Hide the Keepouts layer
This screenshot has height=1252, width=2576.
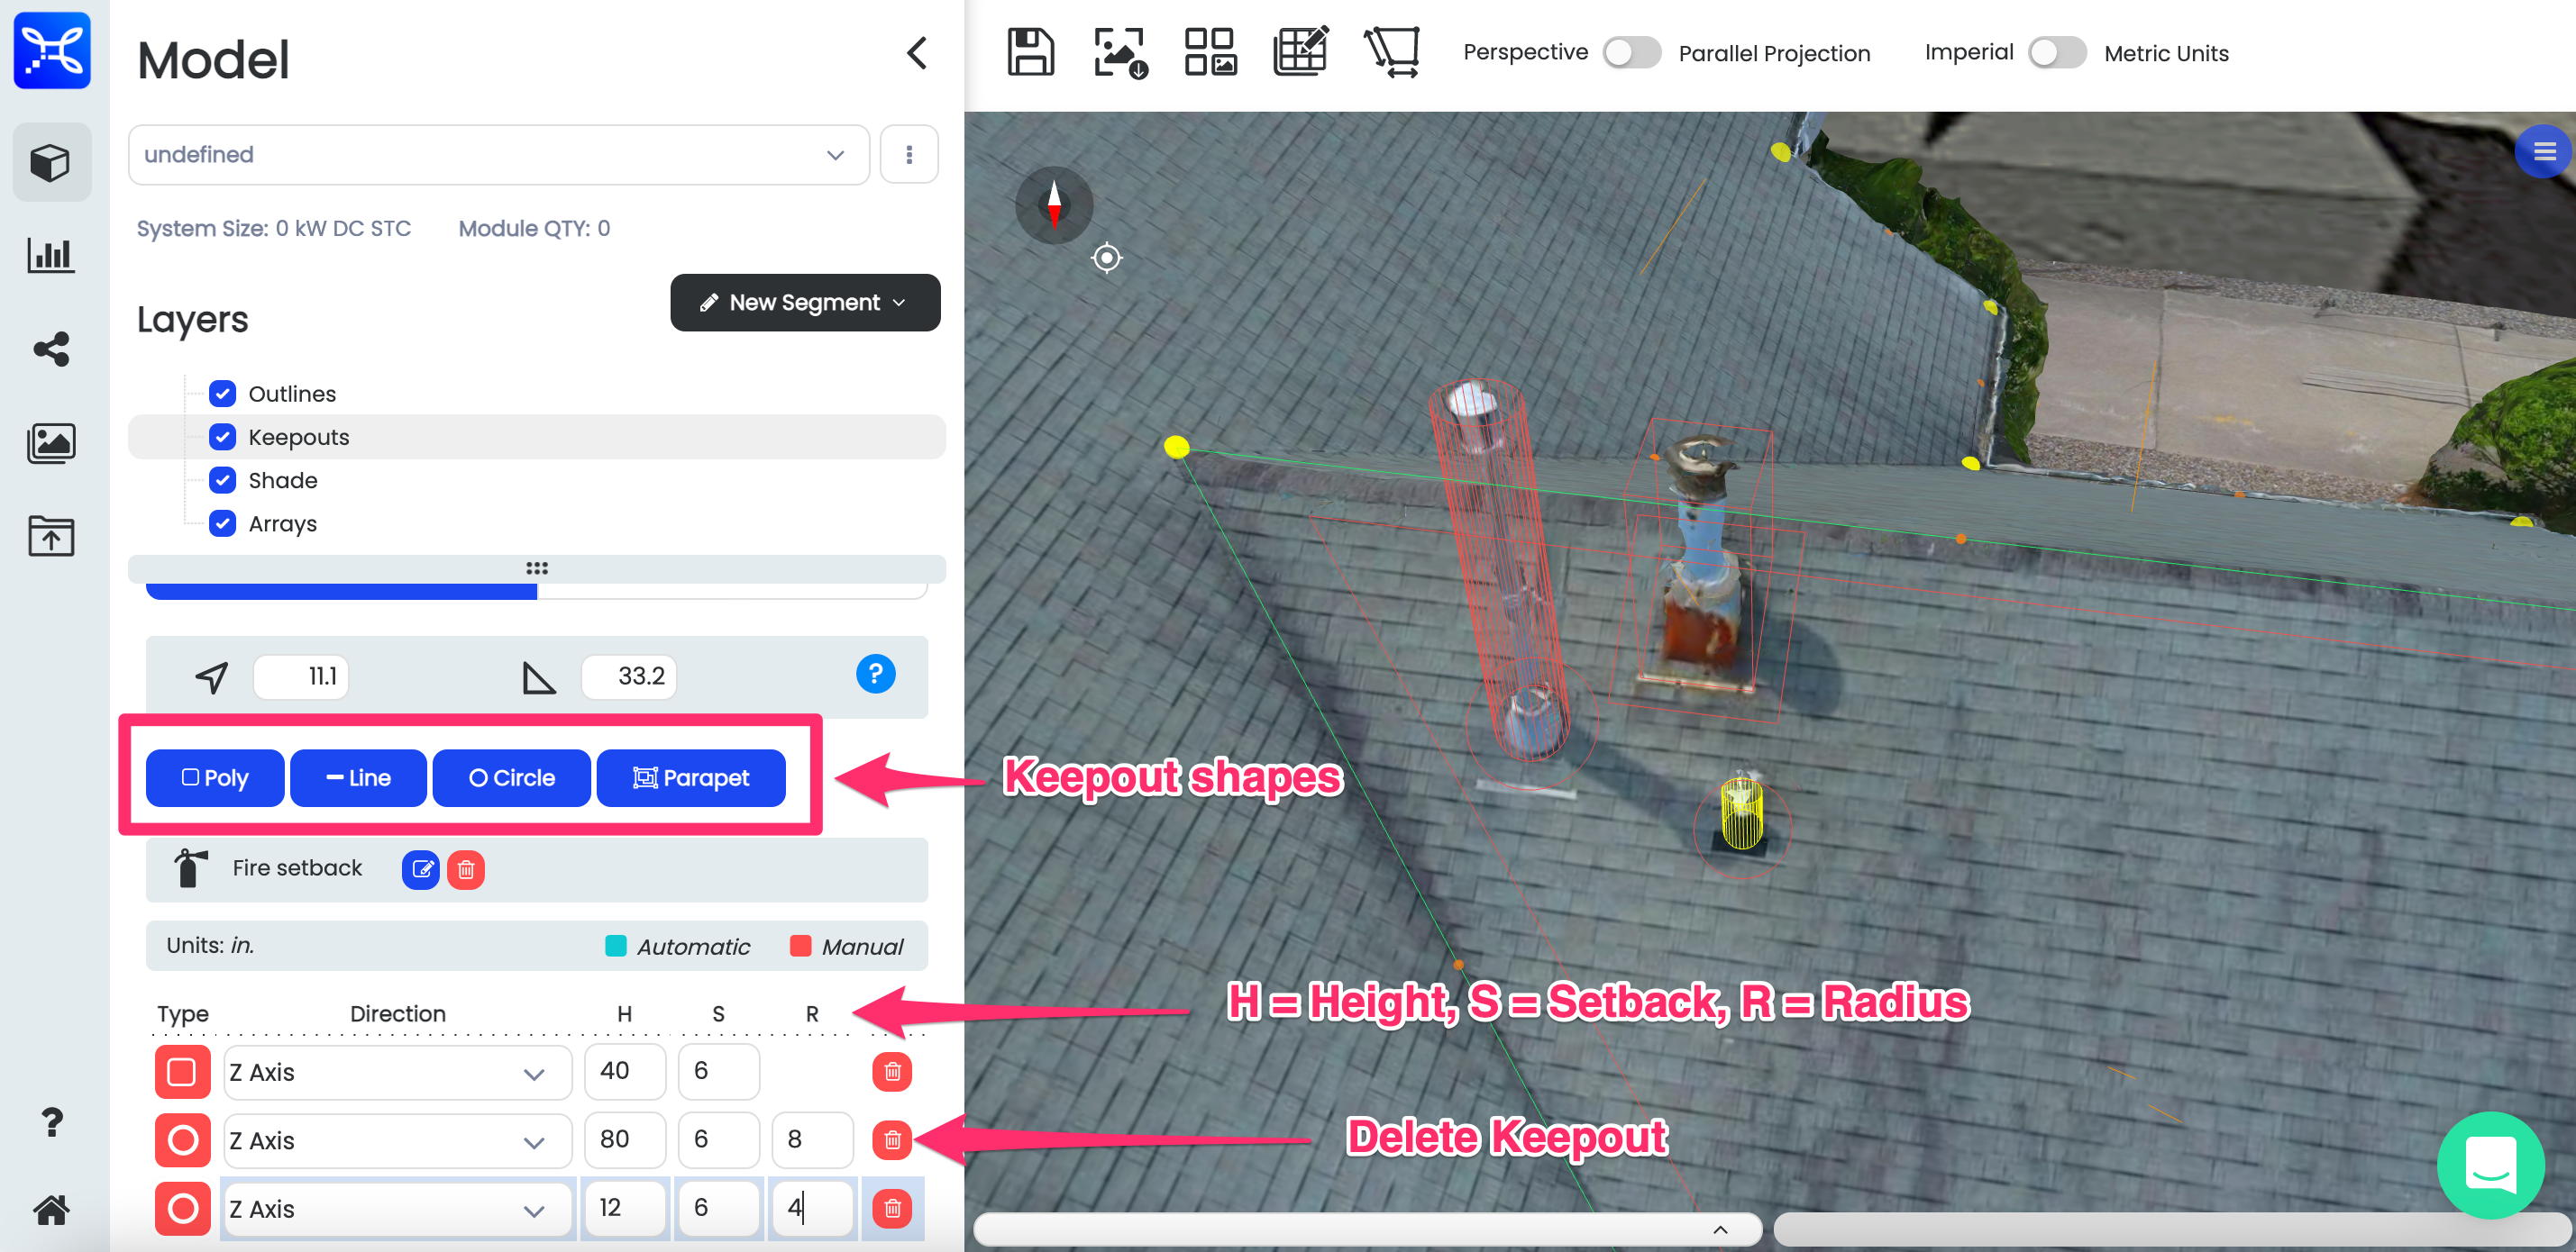coord(225,437)
